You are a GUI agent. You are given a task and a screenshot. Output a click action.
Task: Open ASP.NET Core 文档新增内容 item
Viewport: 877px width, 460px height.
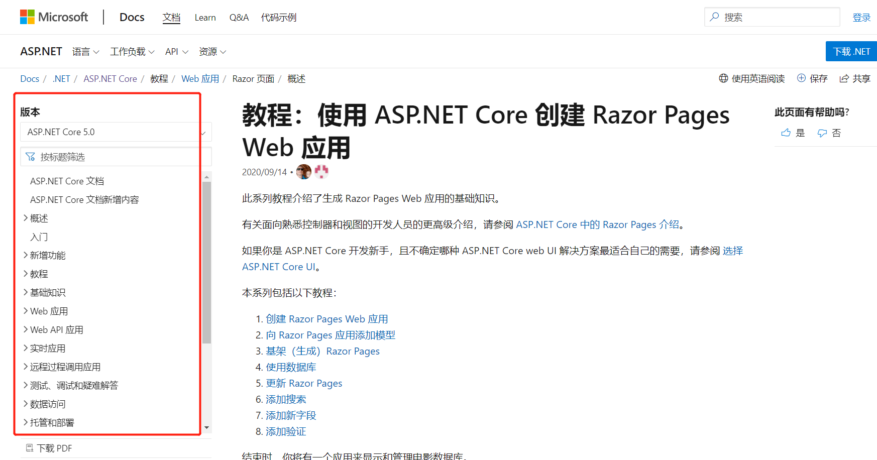(x=84, y=199)
